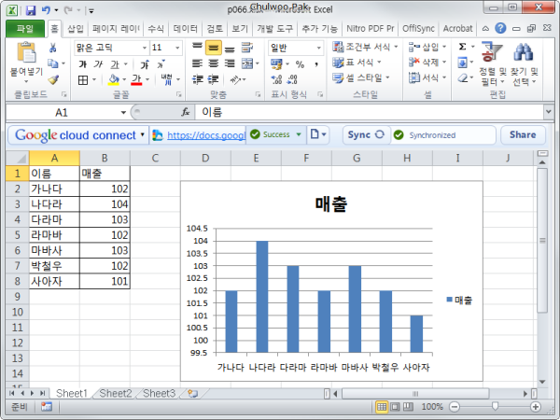
Task: Click the Merge and Center icon
Action: 247,63
